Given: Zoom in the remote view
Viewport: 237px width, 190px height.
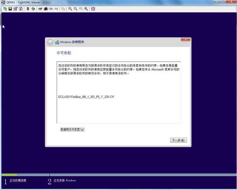Looking at the screenshot, I should click(x=70, y=9).
